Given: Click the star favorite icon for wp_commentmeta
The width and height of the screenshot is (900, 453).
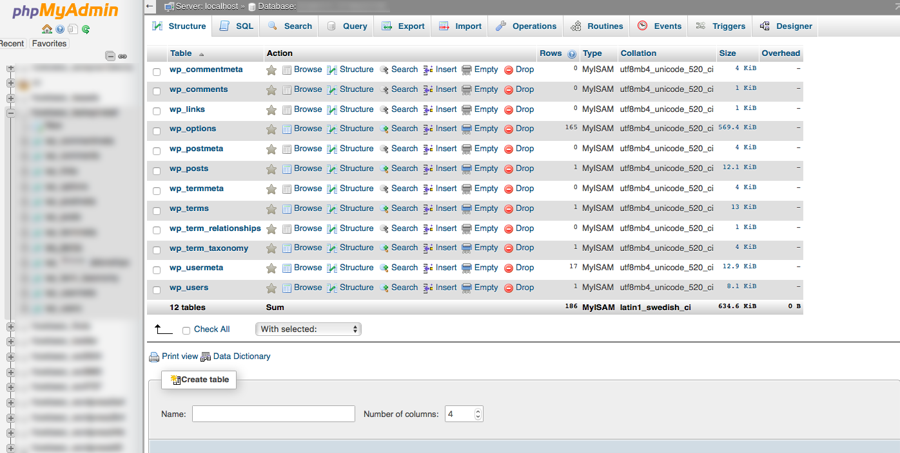Looking at the screenshot, I should [x=271, y=70].
